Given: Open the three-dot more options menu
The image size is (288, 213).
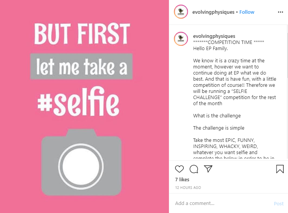Looking at the screenshot, I should coord(280,12).
